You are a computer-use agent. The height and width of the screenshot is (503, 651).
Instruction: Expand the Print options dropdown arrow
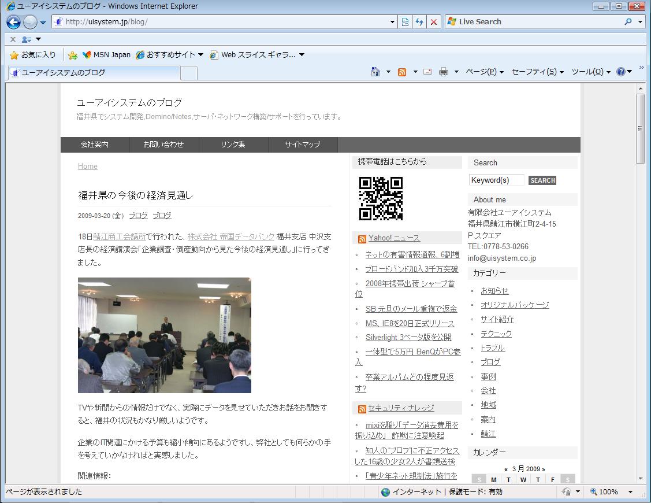click(x=457, y=72)
